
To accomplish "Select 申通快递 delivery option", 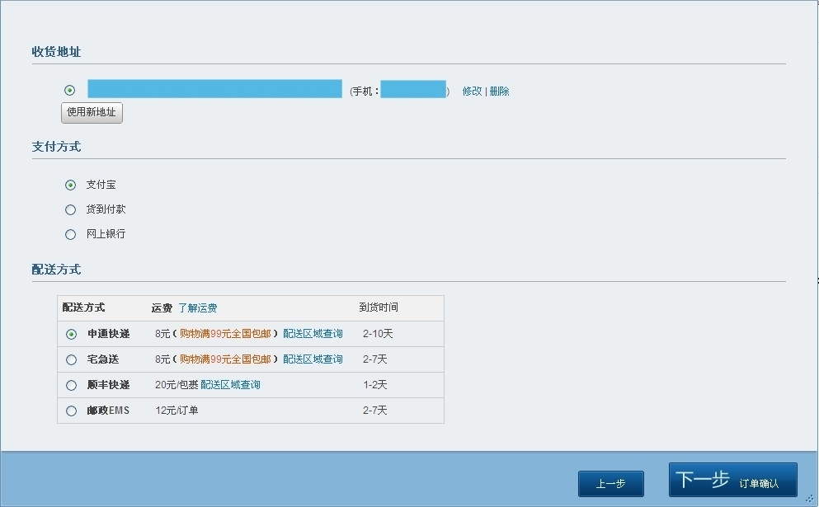I will click(x=71, y=335).
